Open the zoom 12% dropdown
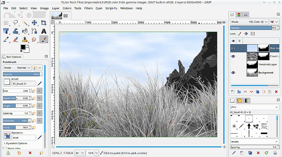This screenshot has height=157, width=282. point(97,153)
